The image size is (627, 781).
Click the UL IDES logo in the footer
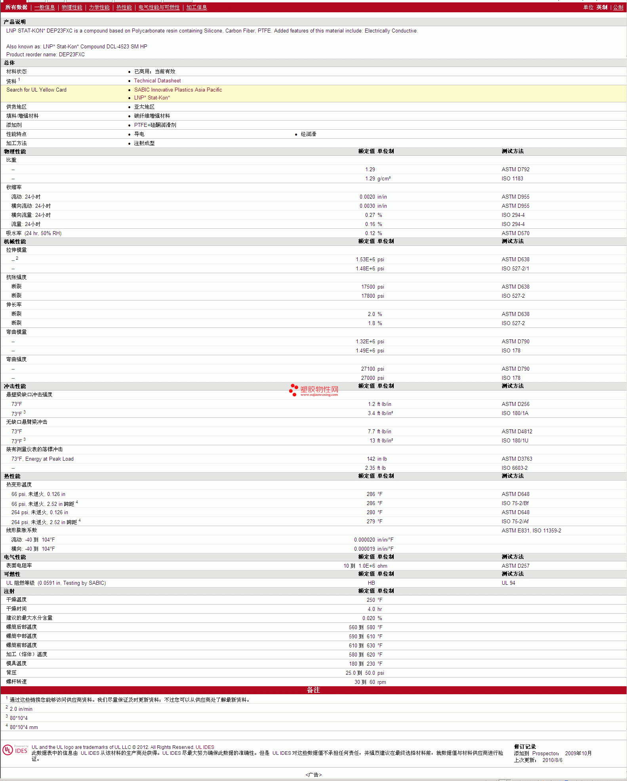15,750
